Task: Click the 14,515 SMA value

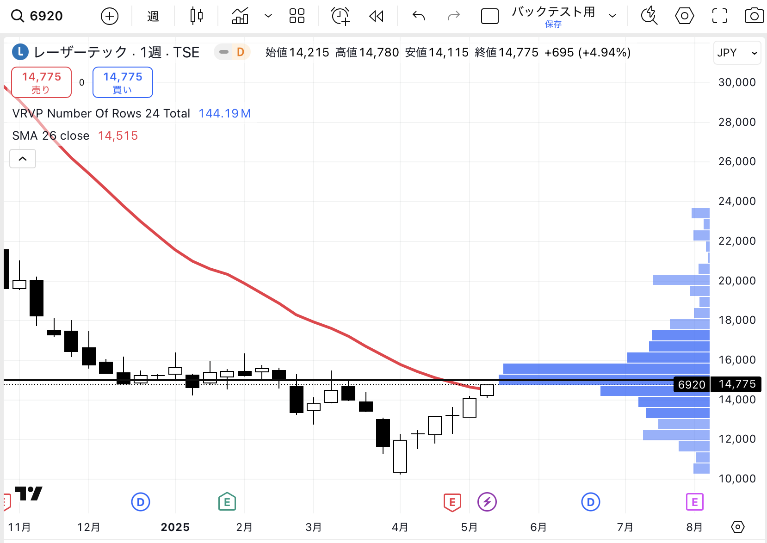Action: (x=118, y=136)
